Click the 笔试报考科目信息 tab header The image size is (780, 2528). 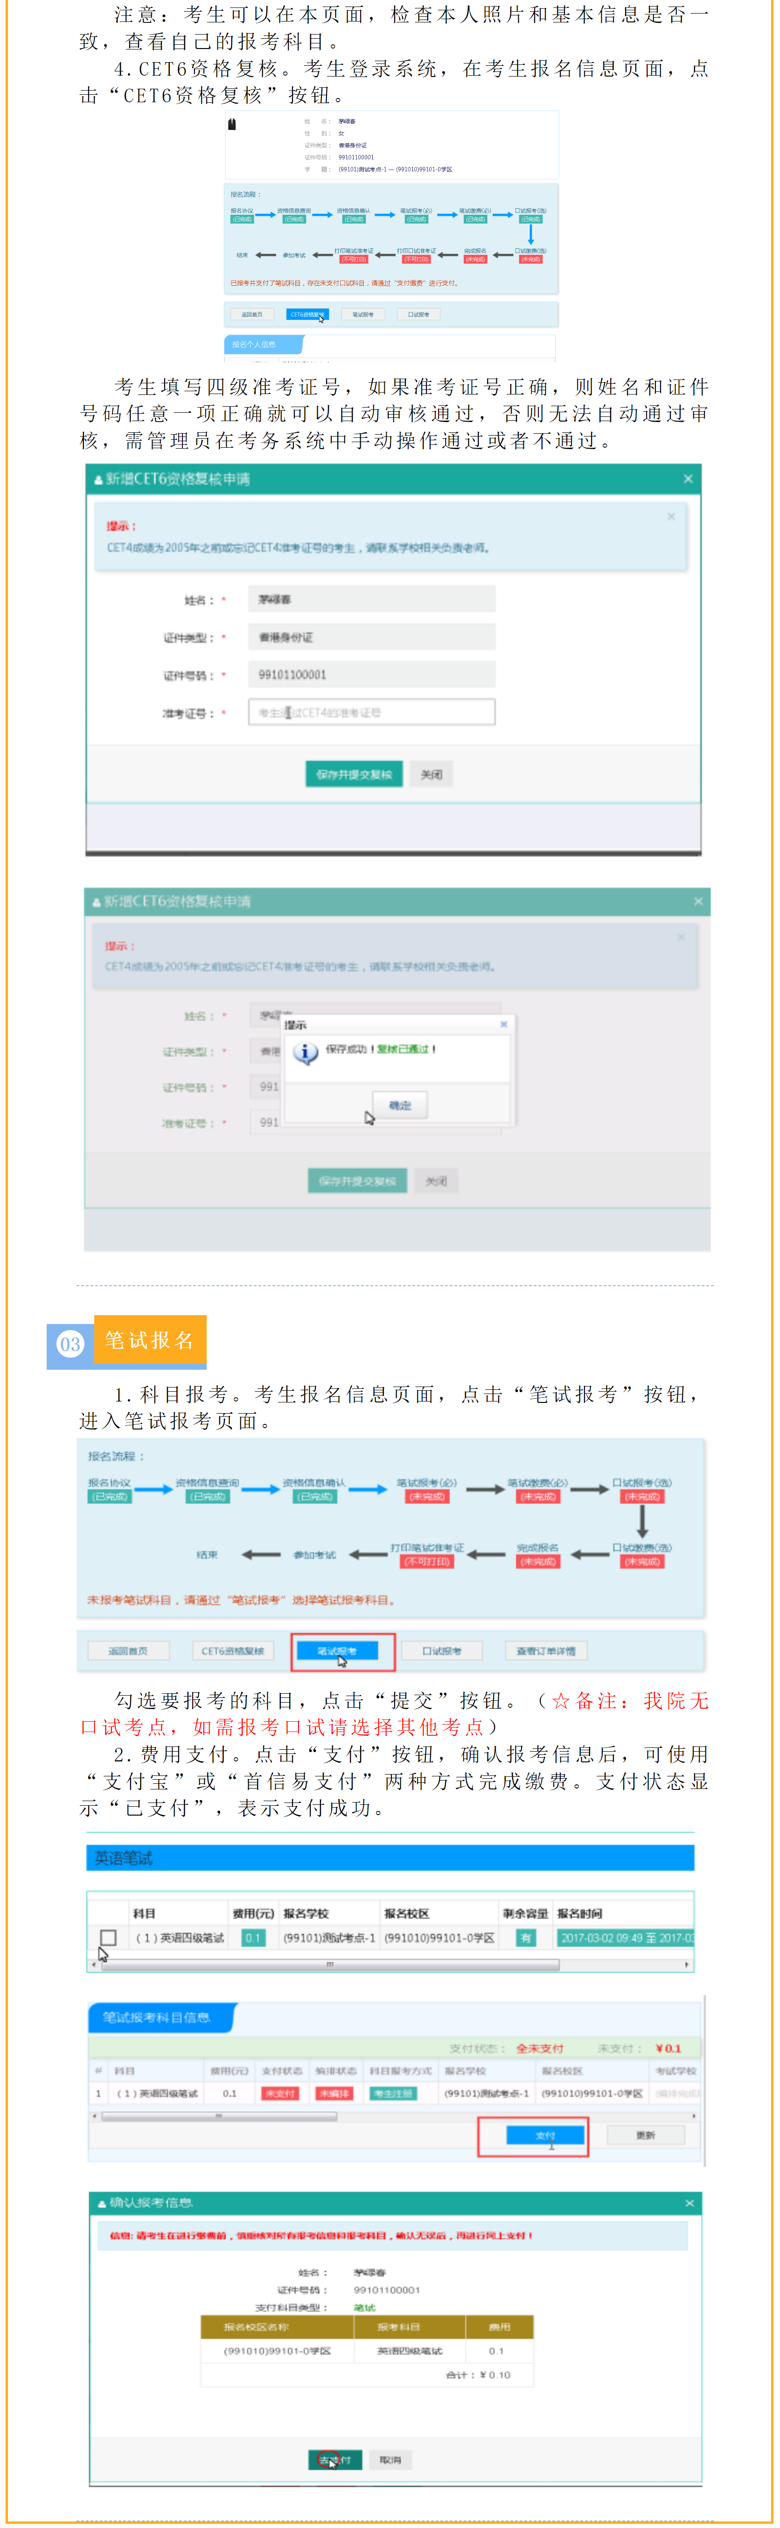[x=162, y=2017]
